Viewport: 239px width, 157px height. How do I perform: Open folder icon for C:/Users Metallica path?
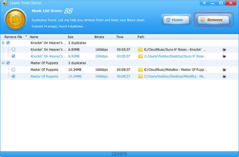coord(140,76)
